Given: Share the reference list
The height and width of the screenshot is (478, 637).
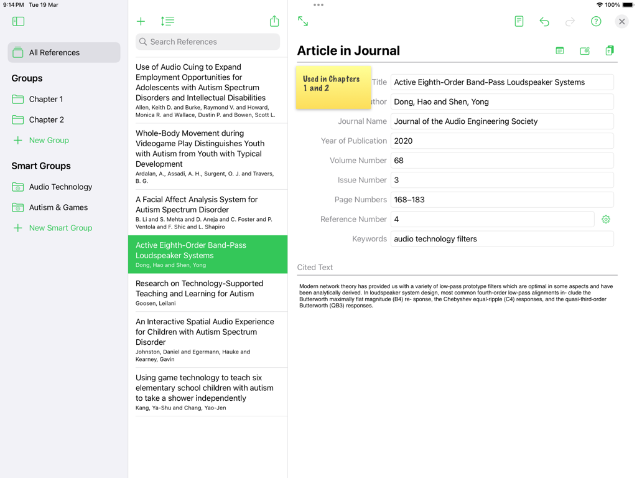Looking at the screenshot, I should click(x=274, y=21).
